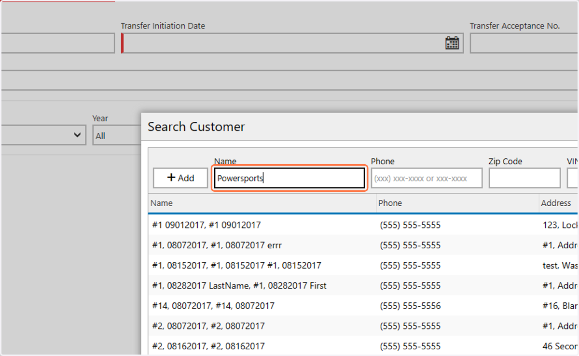Select customer row #1 09012017, #1 09012017
Screen dimensions: 579x356
pos(363,225)
